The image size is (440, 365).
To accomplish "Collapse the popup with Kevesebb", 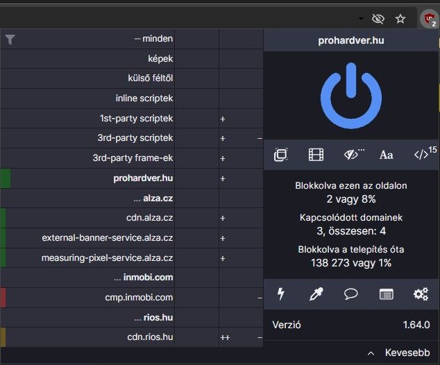I will pyautogui.click(x=407, y=353).
